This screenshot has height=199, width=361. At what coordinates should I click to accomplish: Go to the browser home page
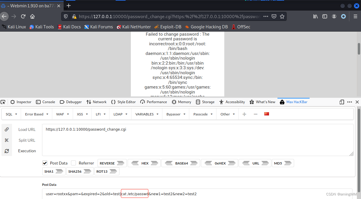[x=32, y=16]
